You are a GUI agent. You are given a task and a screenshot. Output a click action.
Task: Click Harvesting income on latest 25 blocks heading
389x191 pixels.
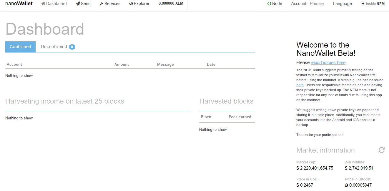point(65,101)
